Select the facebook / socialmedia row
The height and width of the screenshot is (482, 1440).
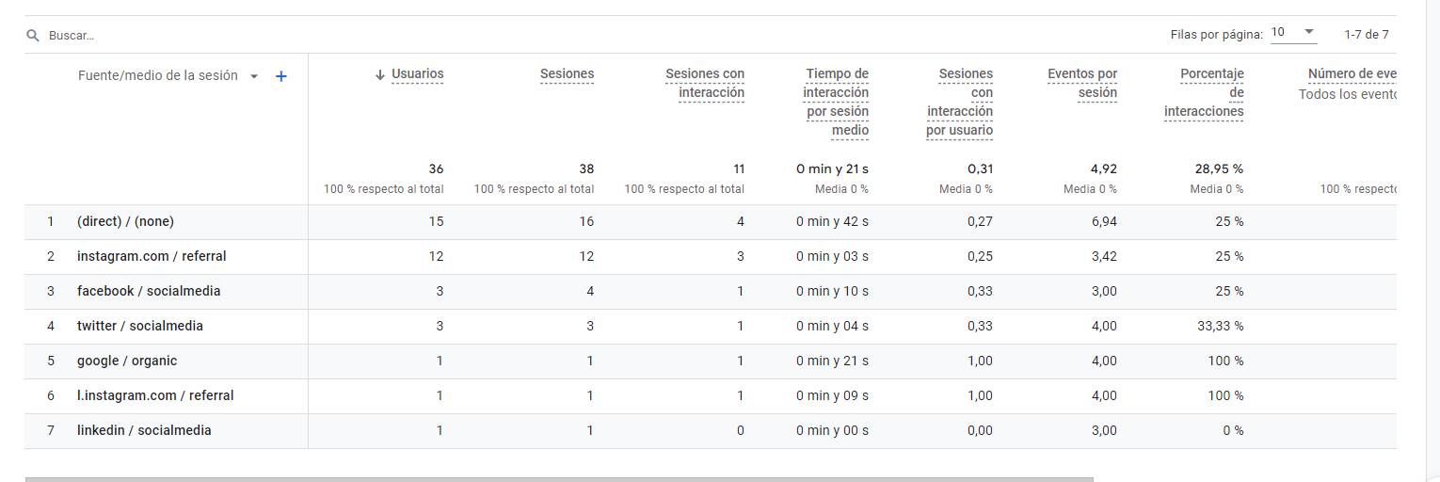tap(711, 291)
